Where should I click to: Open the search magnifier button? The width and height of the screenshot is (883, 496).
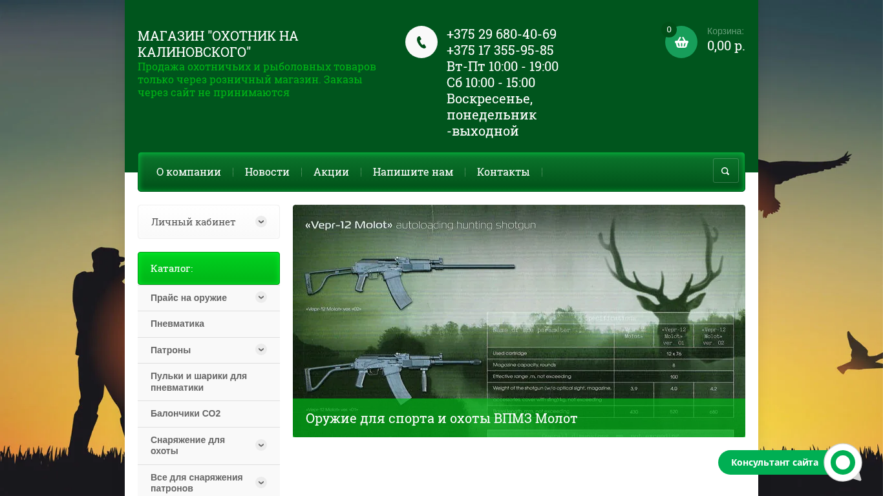tap(725, 171)
